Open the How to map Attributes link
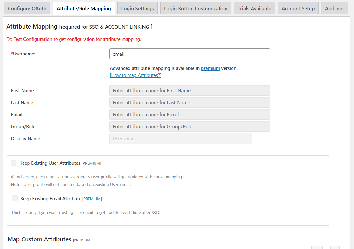 [x=135, y=75]
